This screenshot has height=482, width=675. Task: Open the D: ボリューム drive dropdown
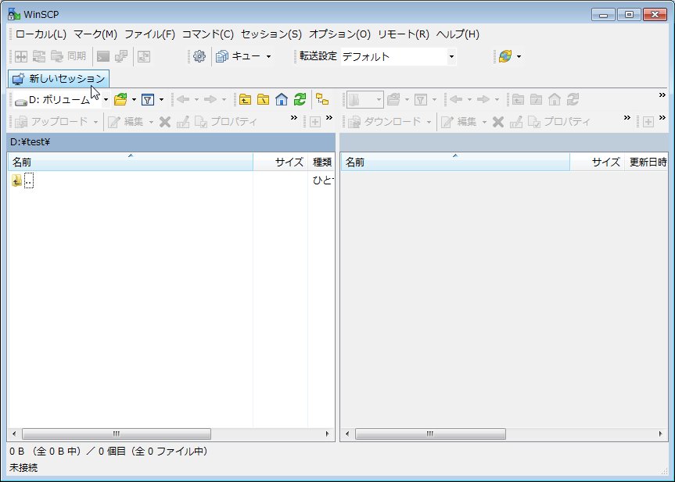(106, 99)
